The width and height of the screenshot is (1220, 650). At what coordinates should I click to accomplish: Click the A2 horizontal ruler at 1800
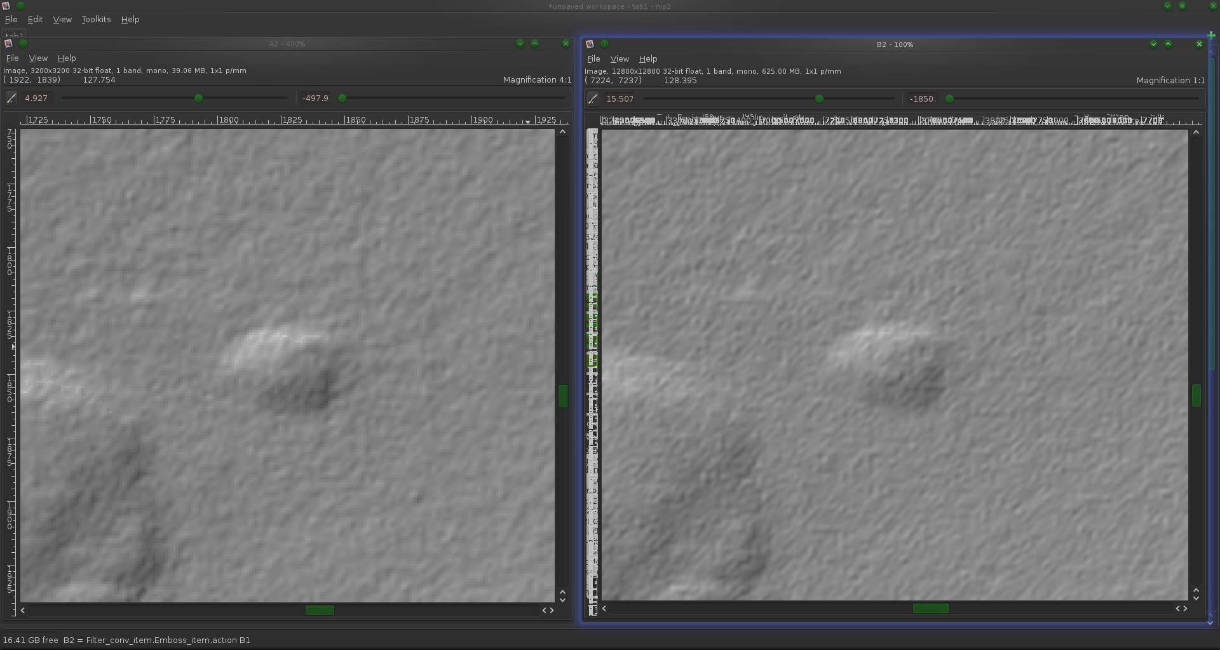(x=228, y=119)
